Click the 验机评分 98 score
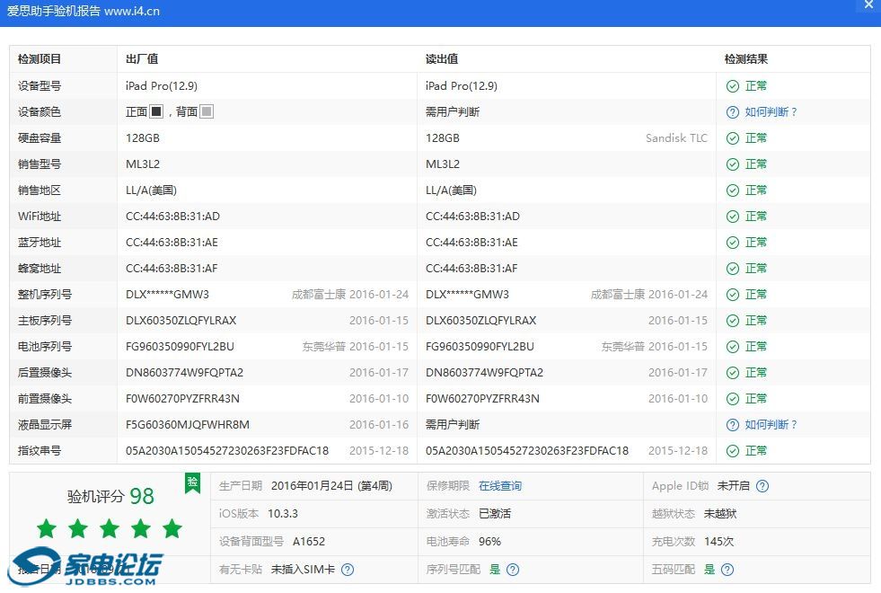The width and height of the screenshot is (881, 593). pyautogui.click(x=110, y=496)
